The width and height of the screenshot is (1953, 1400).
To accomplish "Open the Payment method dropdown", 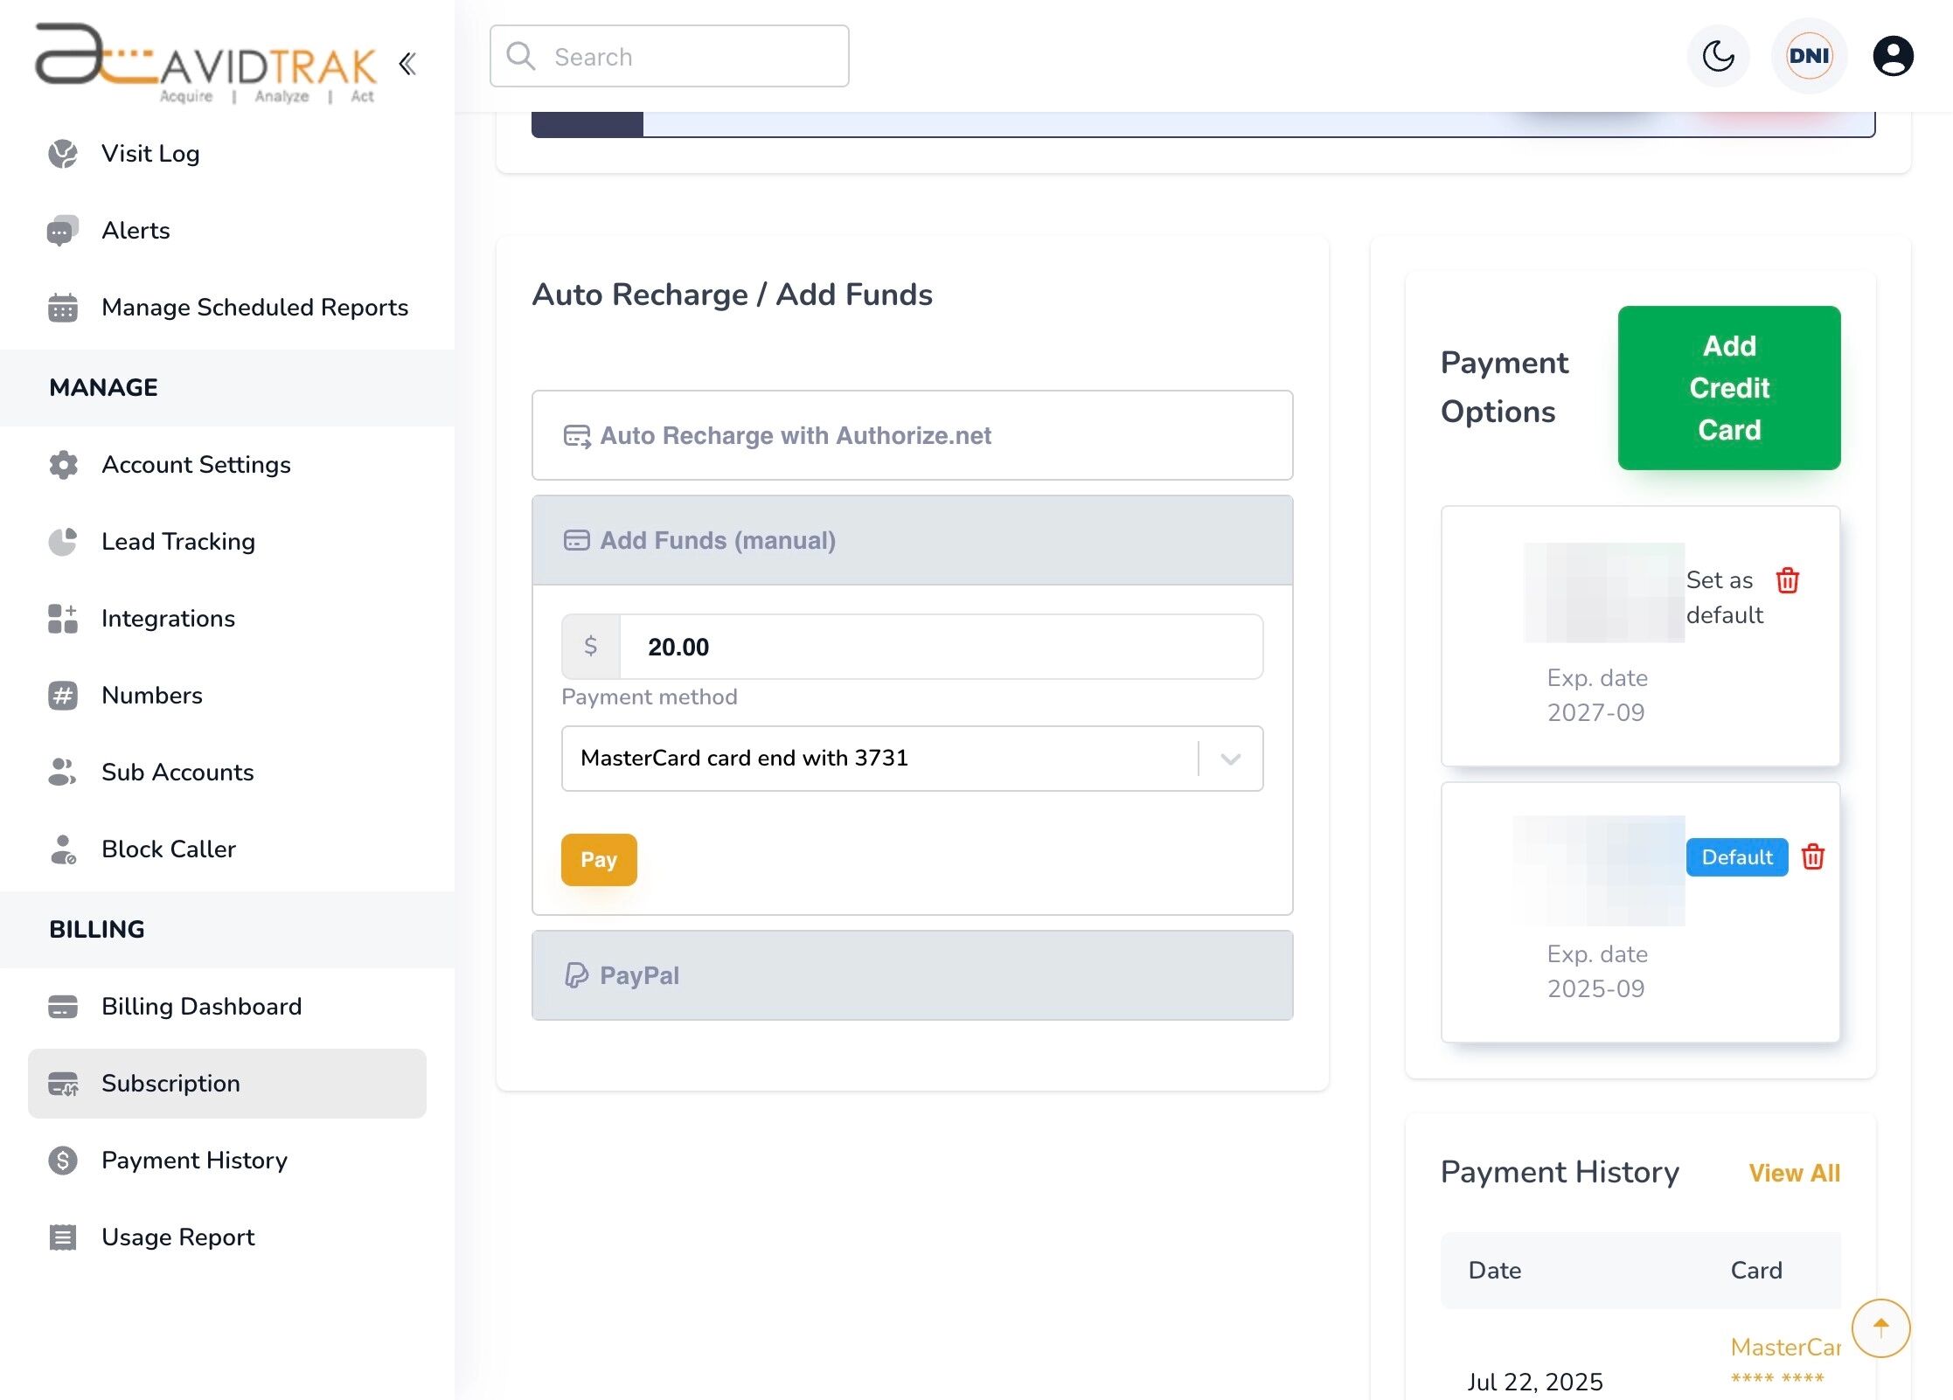I will pyautogui.click(x=913, y=759).
